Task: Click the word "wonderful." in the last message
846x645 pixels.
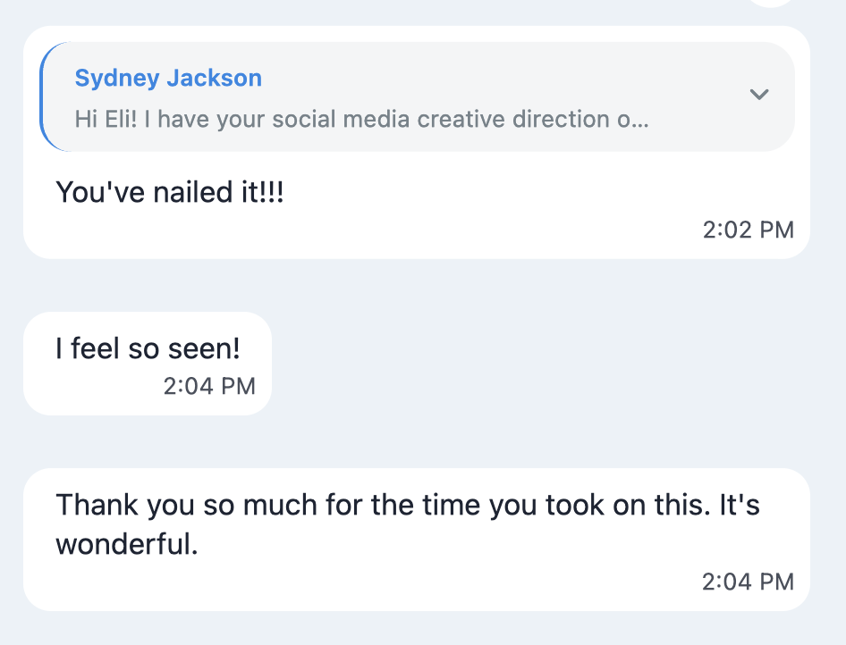Action: [x=127, y=544]
